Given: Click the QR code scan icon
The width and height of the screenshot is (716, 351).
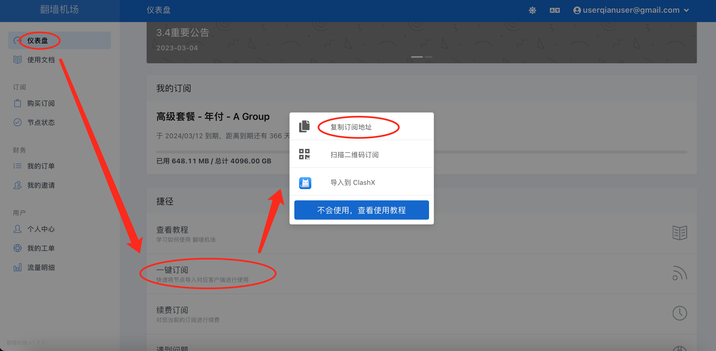Looking at the screenshot, I should (305, 154).
